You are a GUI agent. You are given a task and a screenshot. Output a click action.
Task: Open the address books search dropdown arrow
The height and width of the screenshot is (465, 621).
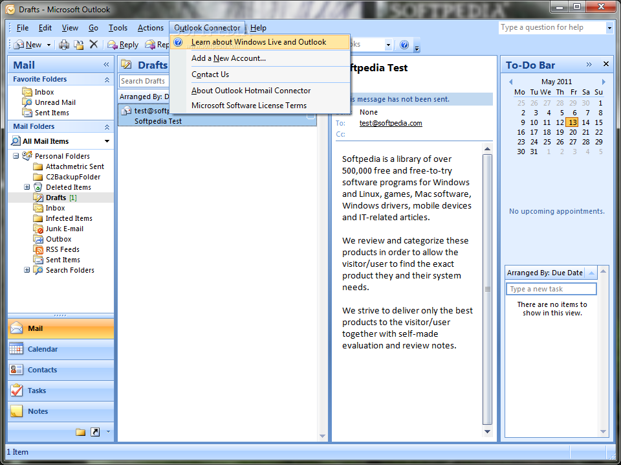pyautogui.click(x=388, y=45)
